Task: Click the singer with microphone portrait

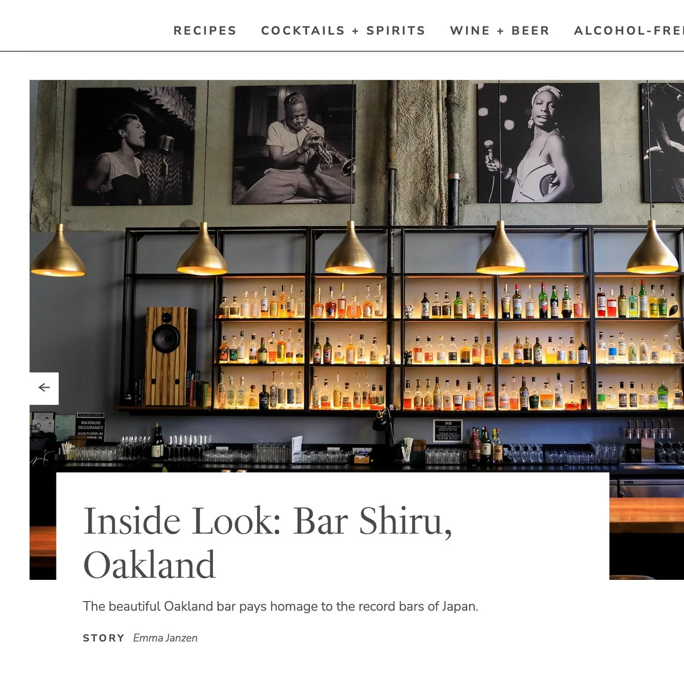Action: [134, 146]
